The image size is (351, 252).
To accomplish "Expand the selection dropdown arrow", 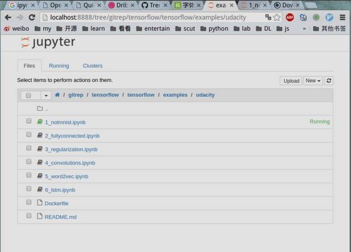I will 46,95.
